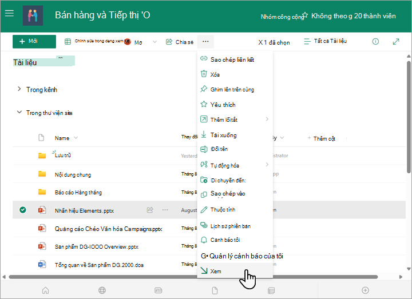This screenshot has height=299, width=412.
Task: Click the scroll right arrow
Action: [401, 277]
